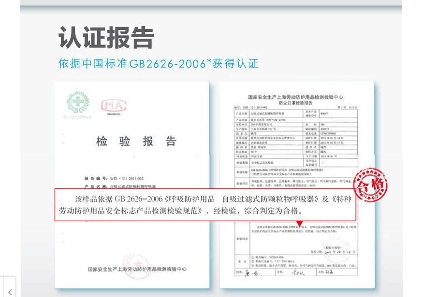Click the gray bar at page top
Viewport: 438px width, 297px height.
click(211, 2)
